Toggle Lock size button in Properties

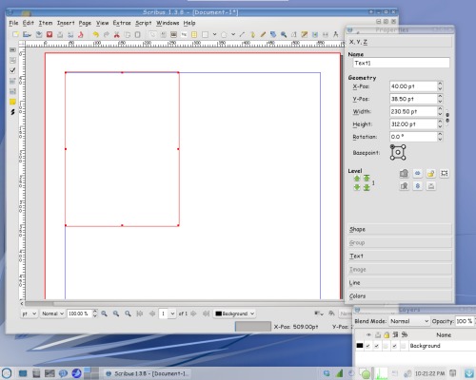click(445, 173)
